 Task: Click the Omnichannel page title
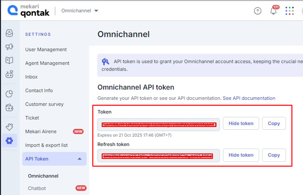coord(124,34)
